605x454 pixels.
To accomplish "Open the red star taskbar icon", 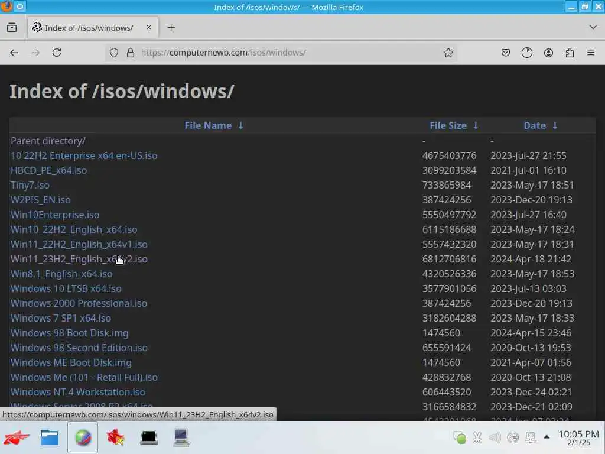I will (116, 438).
